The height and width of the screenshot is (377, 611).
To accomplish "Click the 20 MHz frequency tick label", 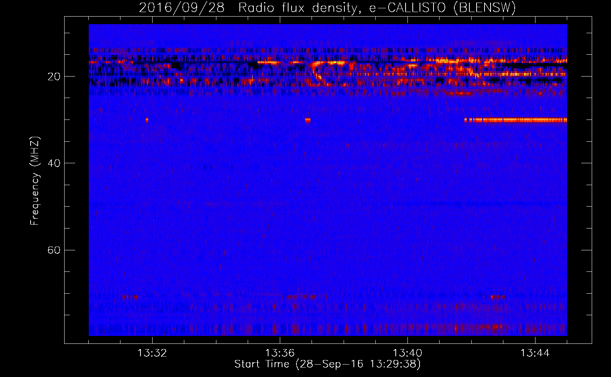I will 54,77.
